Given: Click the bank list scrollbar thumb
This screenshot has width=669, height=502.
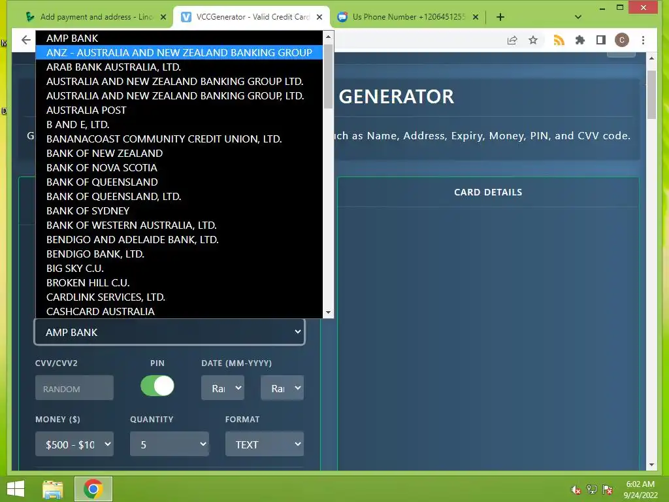Looking at the screenshot, I should [x=328, y=76].
